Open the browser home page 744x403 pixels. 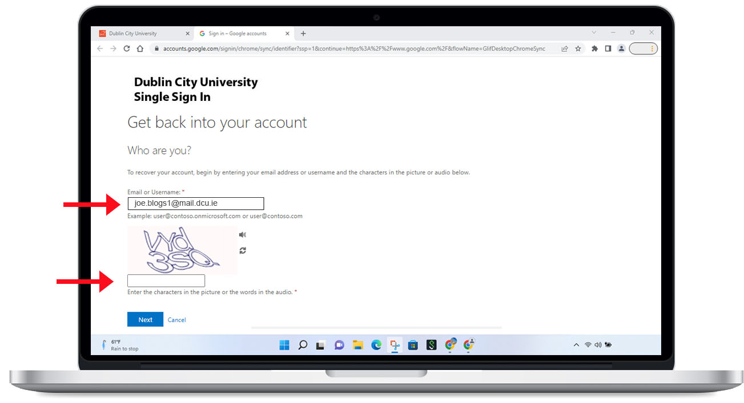pyautogui.click(x=140, y=48)
